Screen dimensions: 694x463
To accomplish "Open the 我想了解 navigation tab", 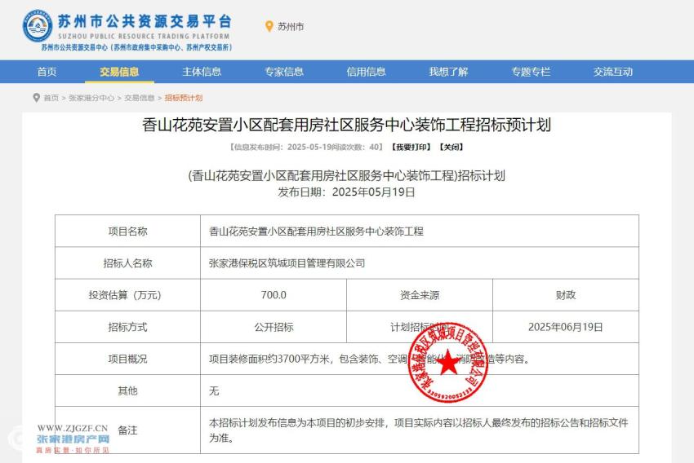I will [x=448, y=72].
